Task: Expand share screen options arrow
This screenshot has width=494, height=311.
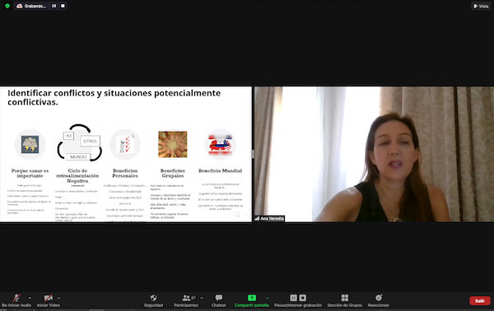Action: tap(267, 298)
